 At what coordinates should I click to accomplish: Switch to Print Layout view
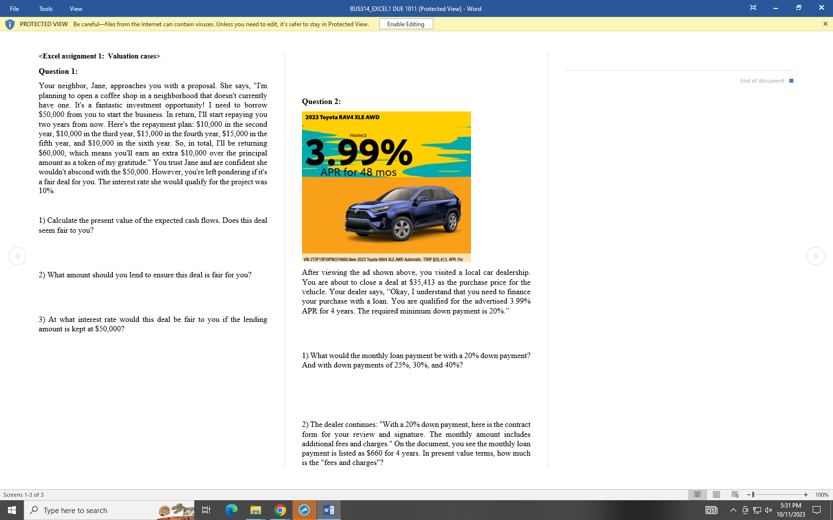(x=716, y=495)
